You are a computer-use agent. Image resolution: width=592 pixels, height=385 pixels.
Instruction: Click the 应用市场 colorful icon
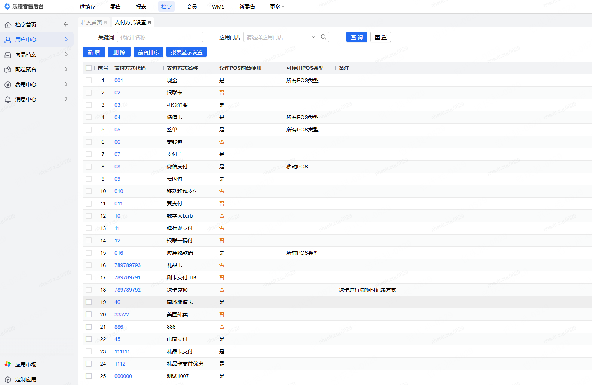pyautogui.click(x=8, y=364)
